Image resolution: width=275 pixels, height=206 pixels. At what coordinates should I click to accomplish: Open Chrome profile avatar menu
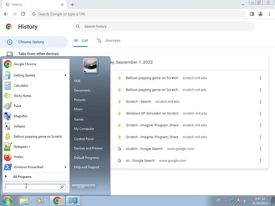click(x=260, y=14)
